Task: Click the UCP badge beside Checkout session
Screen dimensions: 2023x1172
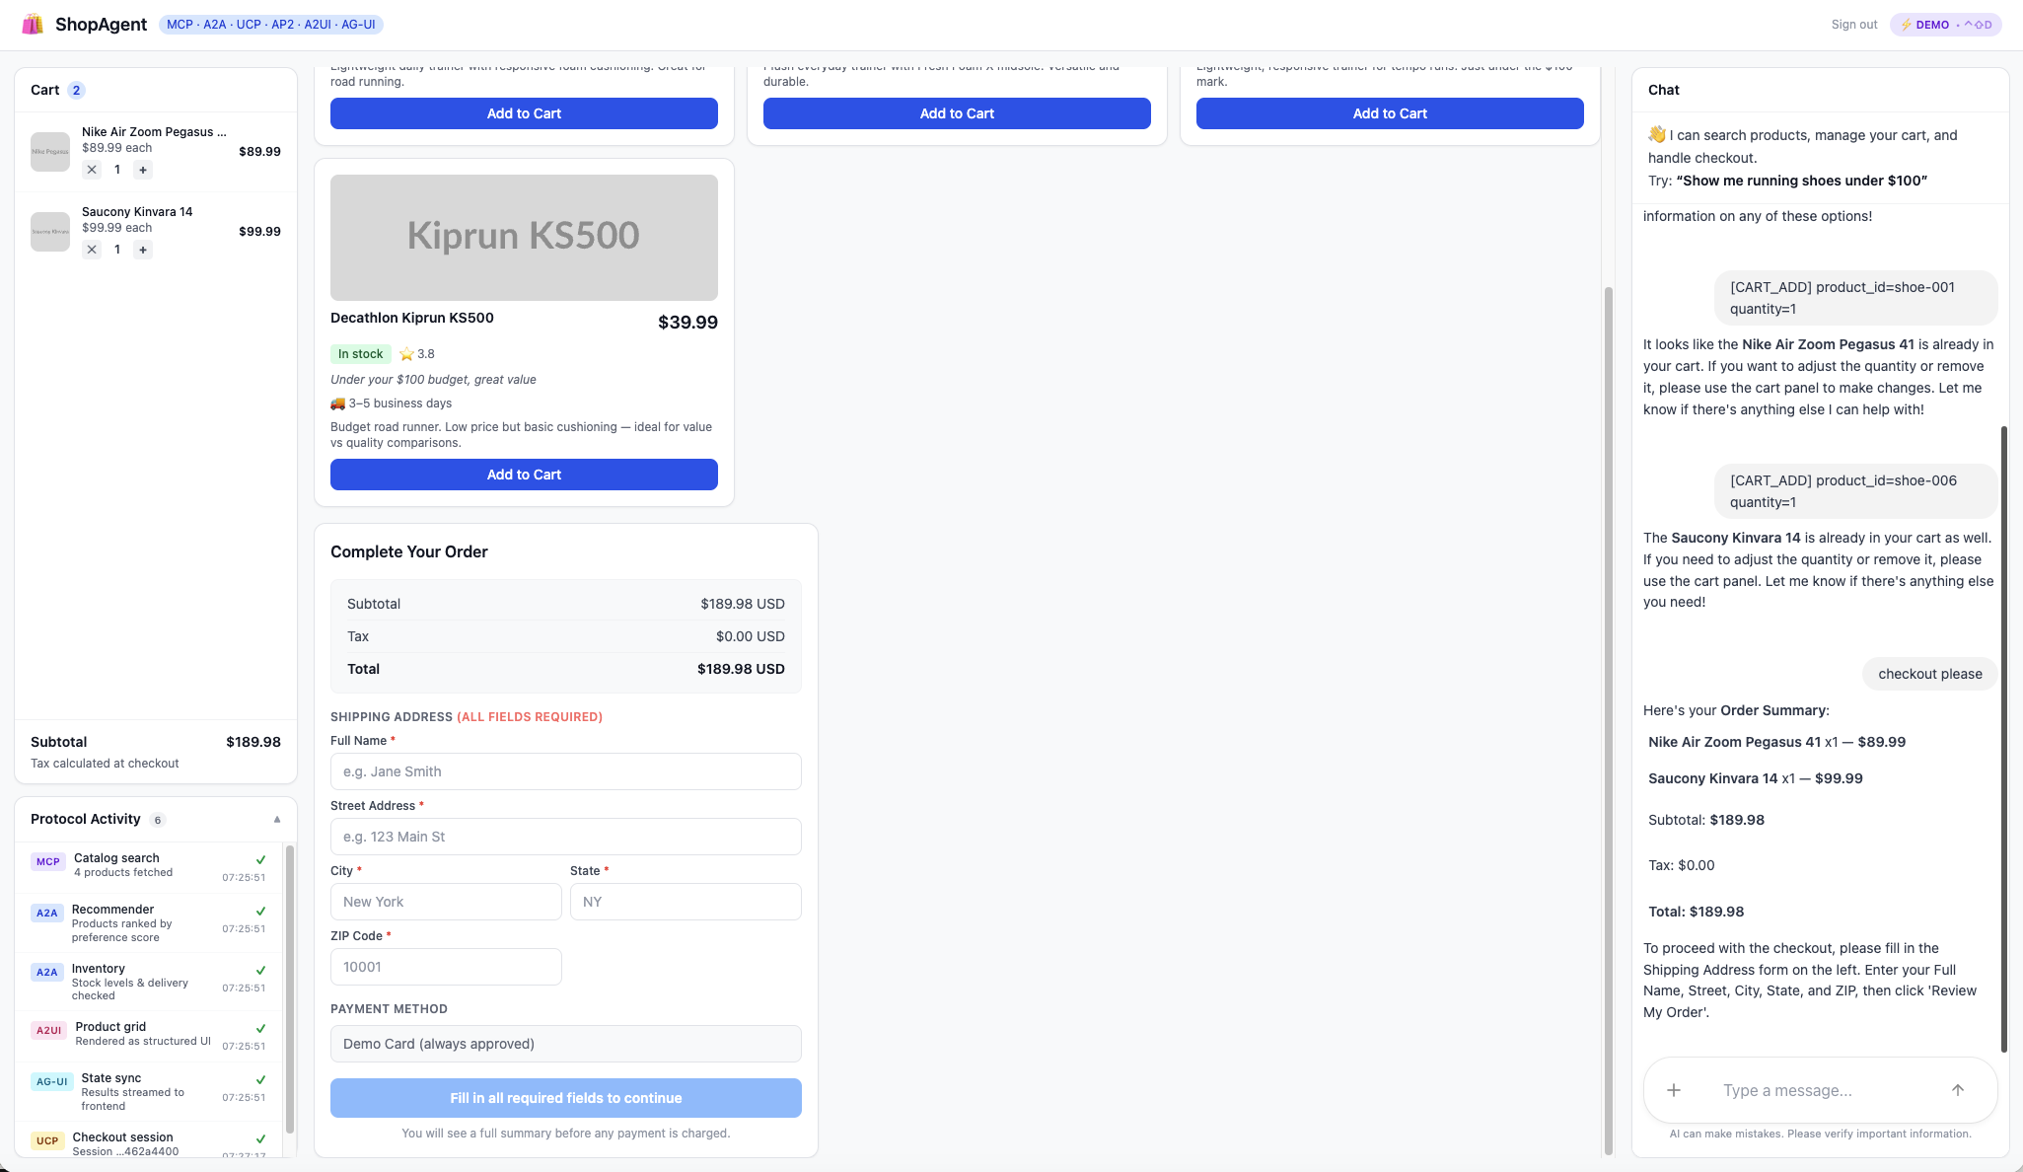Action: pos(47,1140)
